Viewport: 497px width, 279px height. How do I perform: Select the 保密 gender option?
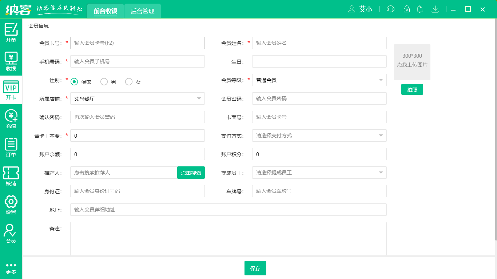coord(75,82)
